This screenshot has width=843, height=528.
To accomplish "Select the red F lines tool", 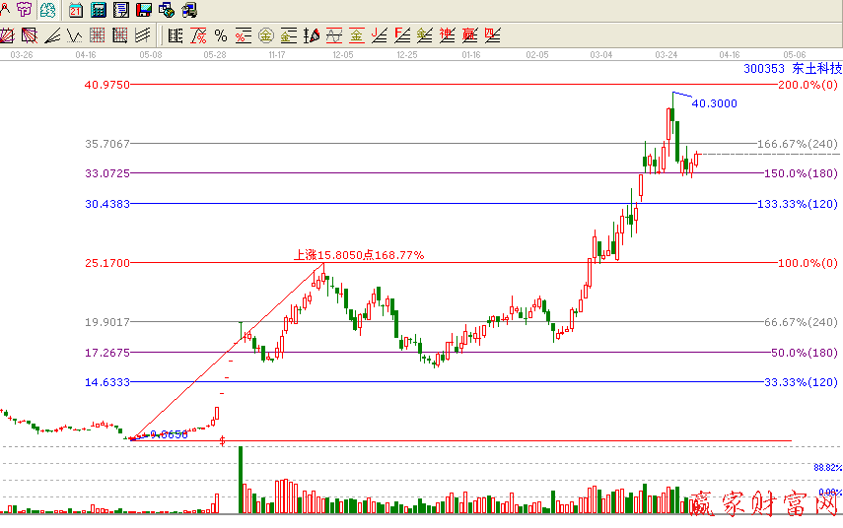I will (402, 36).
